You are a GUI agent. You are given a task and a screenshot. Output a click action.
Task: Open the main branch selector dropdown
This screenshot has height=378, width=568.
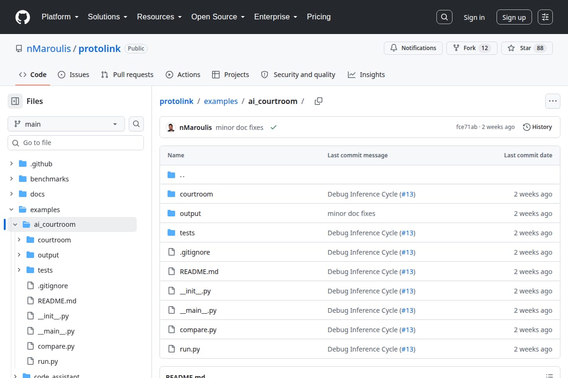pyautogui.click(x=66, y=124)
